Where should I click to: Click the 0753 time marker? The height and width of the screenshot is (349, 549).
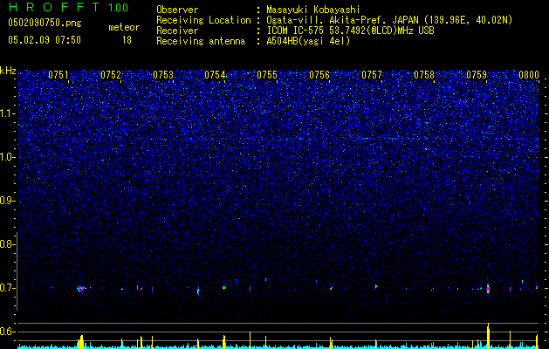pyautogui.click(x=163, y=75)
